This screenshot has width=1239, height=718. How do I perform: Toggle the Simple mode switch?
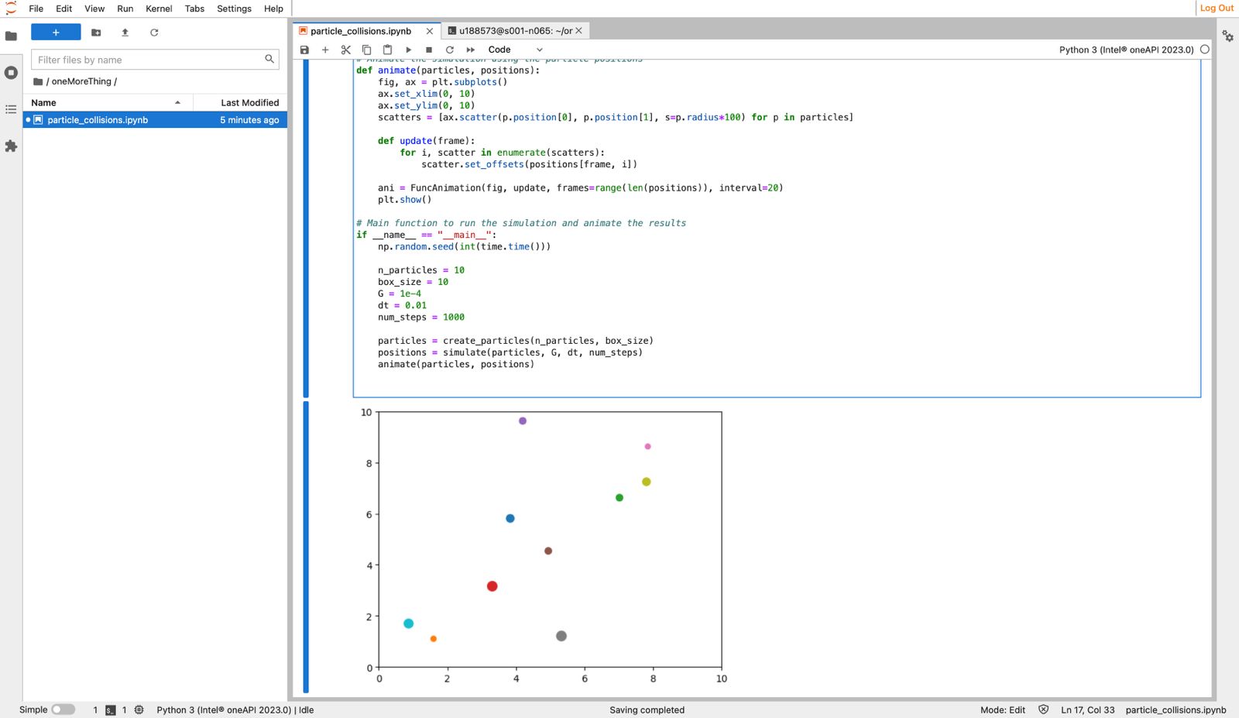[x=63, y=709]
